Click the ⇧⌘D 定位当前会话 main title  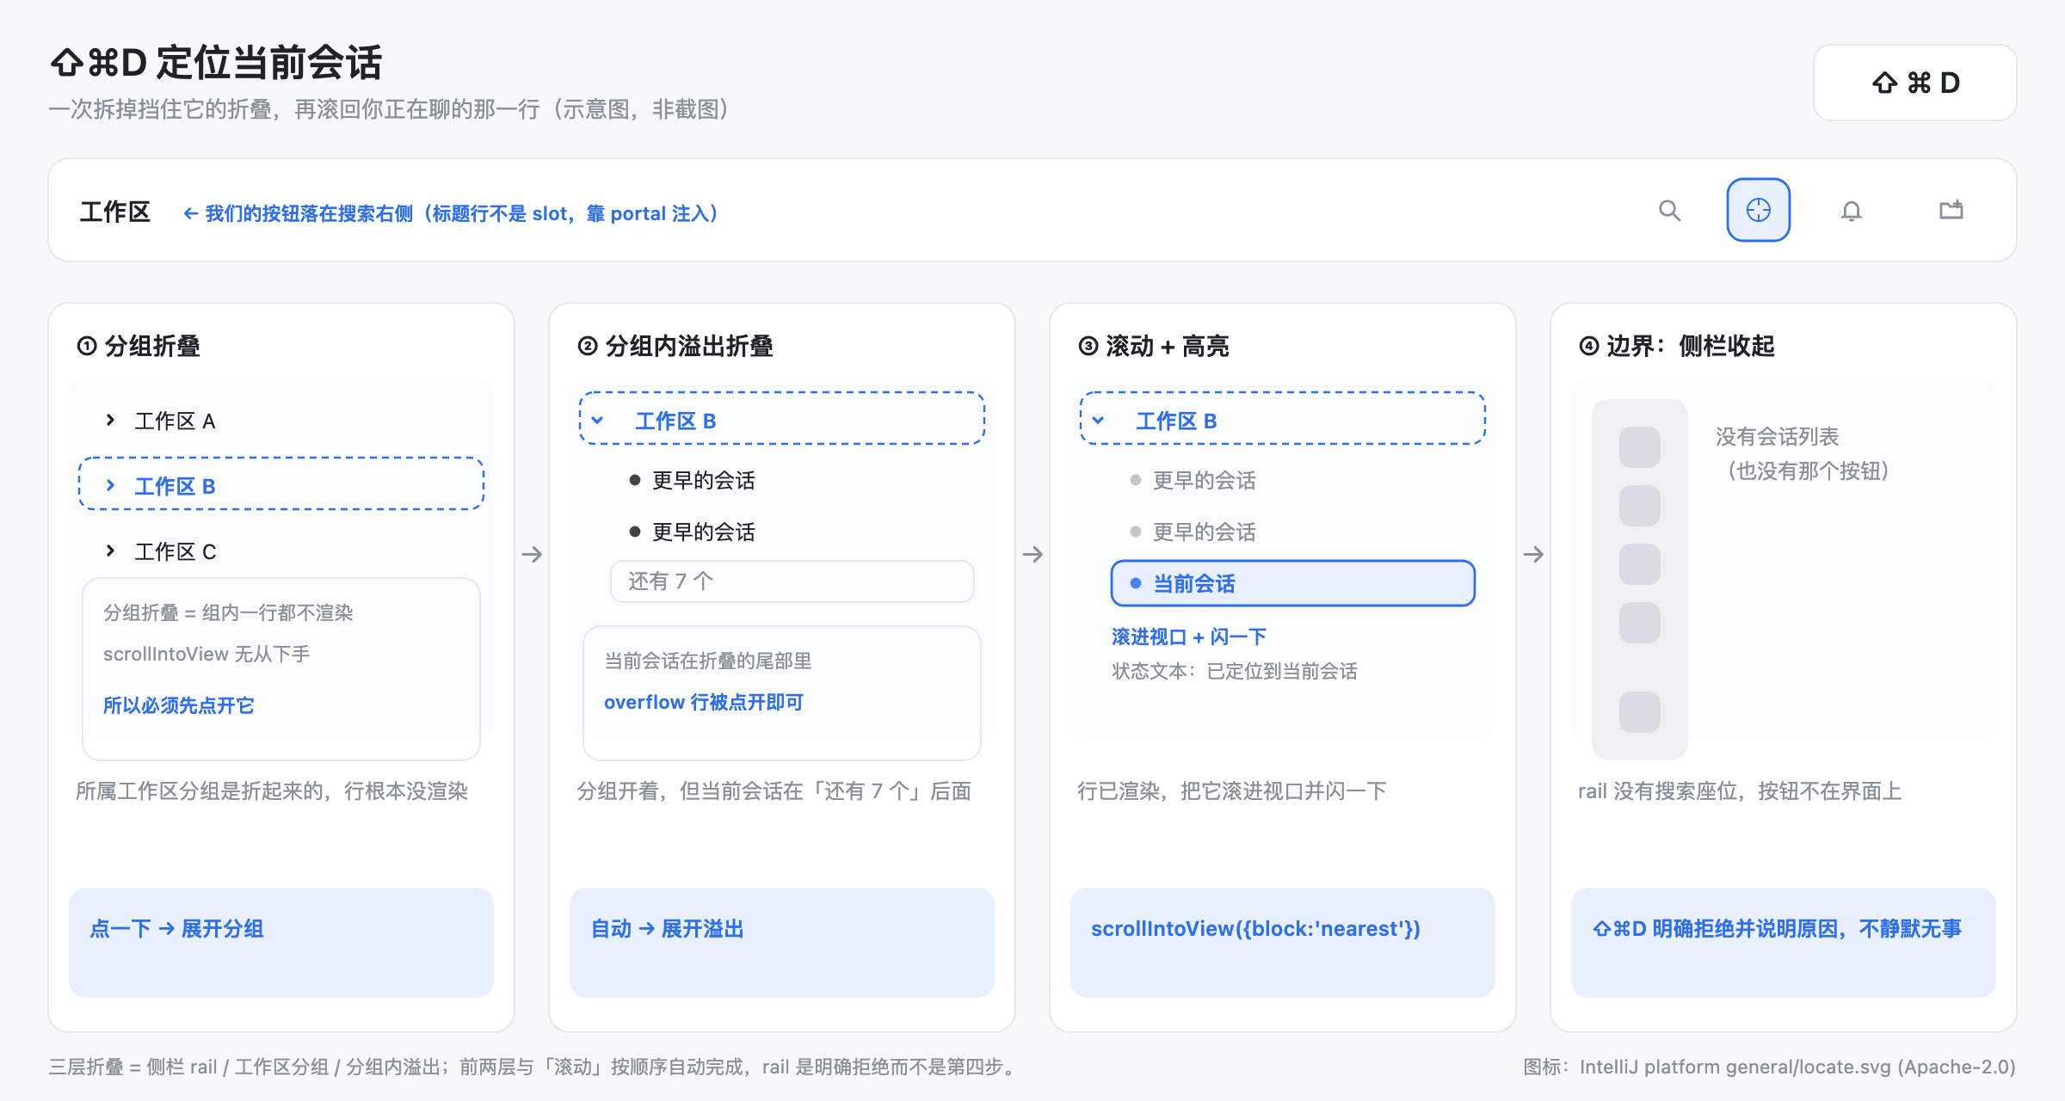tap(216, 63)
